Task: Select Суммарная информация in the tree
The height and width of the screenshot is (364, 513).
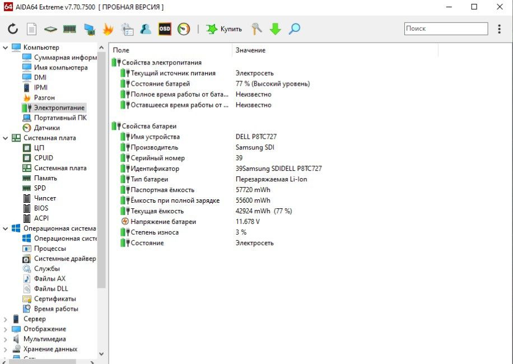Action: click(59, 58)
